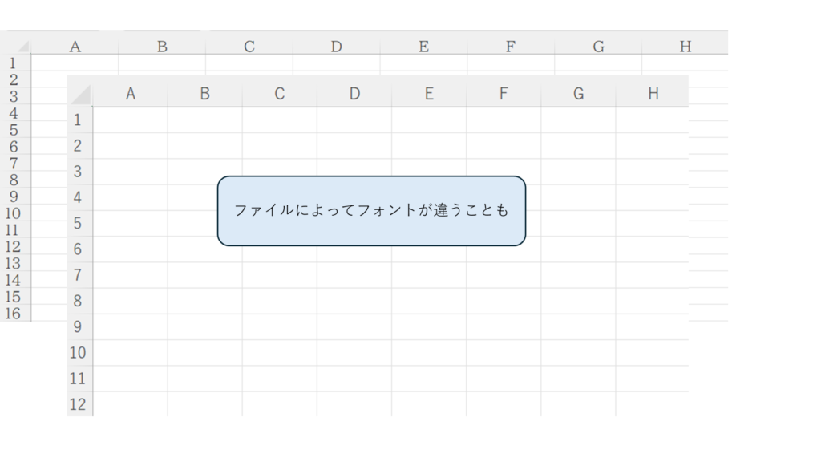Select row 1 header in the front sans-serif grid
This screenshot has height=462, width=821.
click(78, 120)
